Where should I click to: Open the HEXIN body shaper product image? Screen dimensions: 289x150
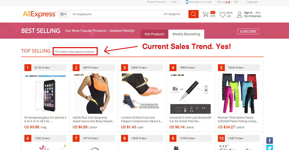tap(94, 94)
